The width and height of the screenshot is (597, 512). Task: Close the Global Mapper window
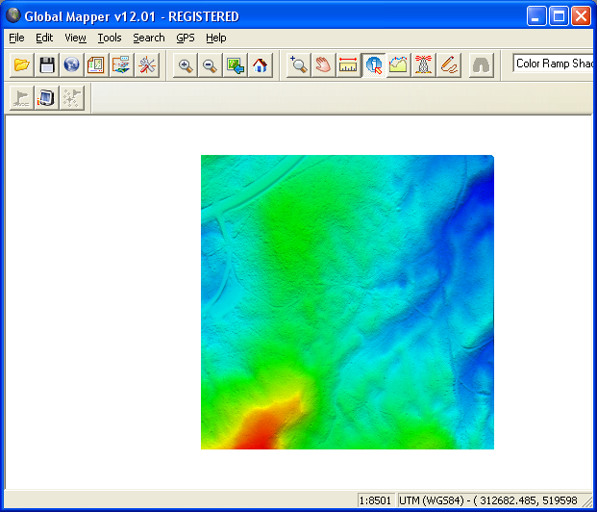[x=581, y=16]
